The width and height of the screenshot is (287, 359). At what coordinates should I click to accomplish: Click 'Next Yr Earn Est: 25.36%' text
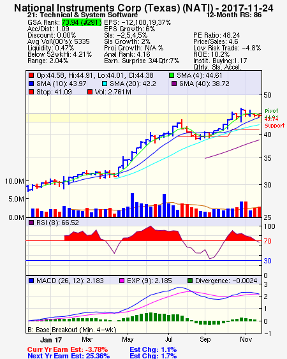tap(68, 356)
